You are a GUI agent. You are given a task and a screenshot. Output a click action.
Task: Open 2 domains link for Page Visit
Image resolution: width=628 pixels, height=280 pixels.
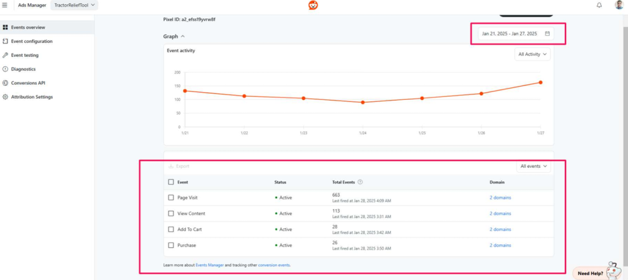click(x=500, y=198)
